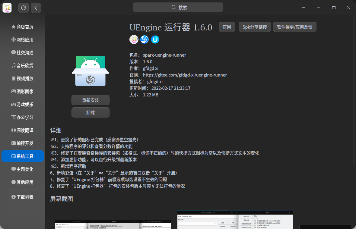The image size is (356, 229).
Task: Click the star icon next to 商店首页
Action: click(13, 27)
